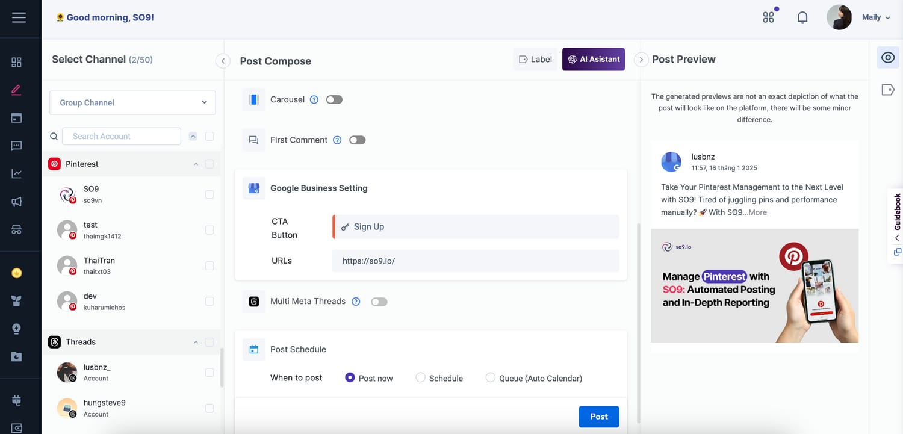
Task: Click the First Comment help question mark
Action: [337, 140]
